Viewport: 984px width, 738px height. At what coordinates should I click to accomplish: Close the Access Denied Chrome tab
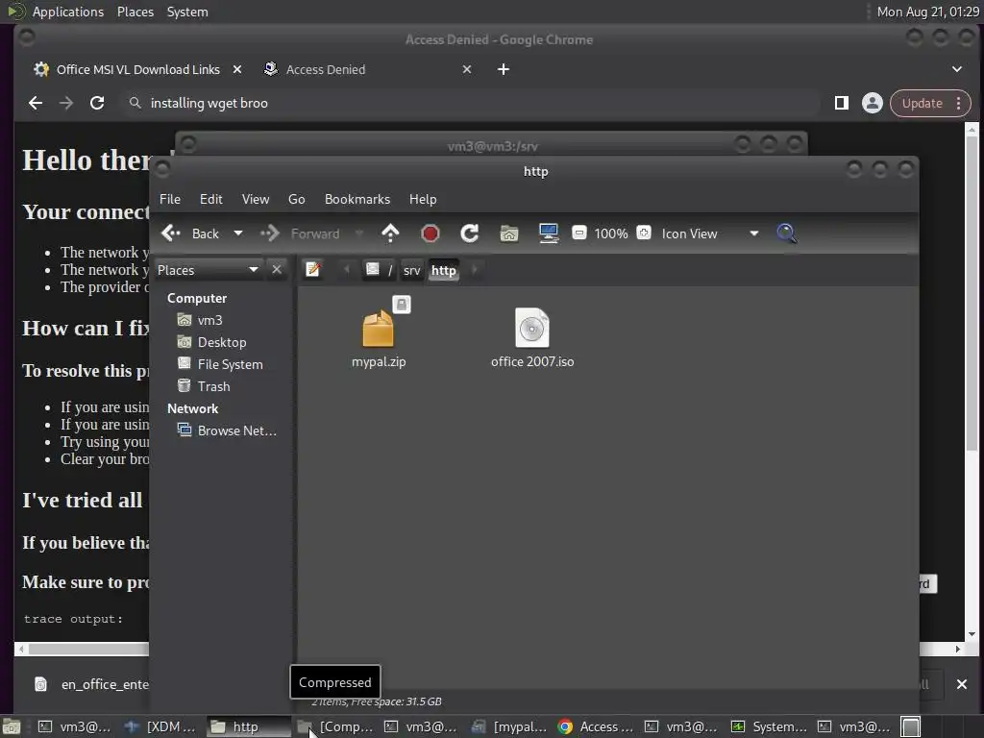point(467,69)
